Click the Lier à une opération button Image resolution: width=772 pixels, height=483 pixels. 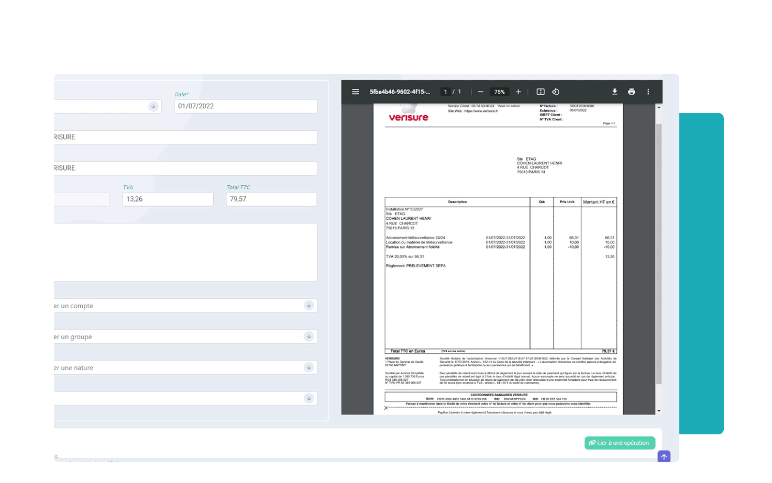pos(620,443)
